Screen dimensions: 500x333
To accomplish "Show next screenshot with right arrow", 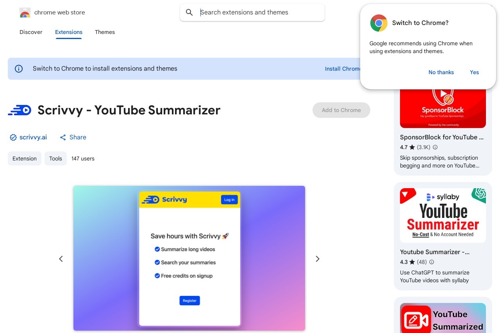I will pos(318,259).
